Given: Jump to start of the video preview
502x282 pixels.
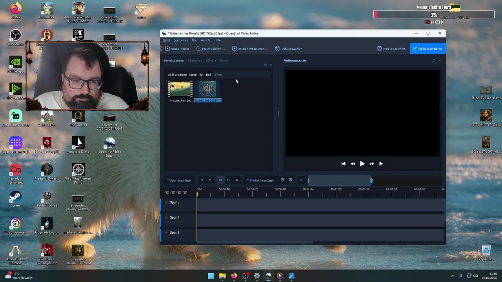Looking at the screenshot, I should coord(343,164).
